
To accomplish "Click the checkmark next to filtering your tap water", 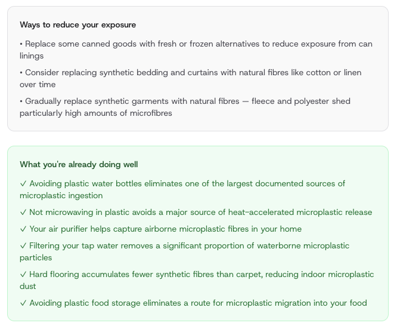I will pyautogui.click(x=23, y=246).
